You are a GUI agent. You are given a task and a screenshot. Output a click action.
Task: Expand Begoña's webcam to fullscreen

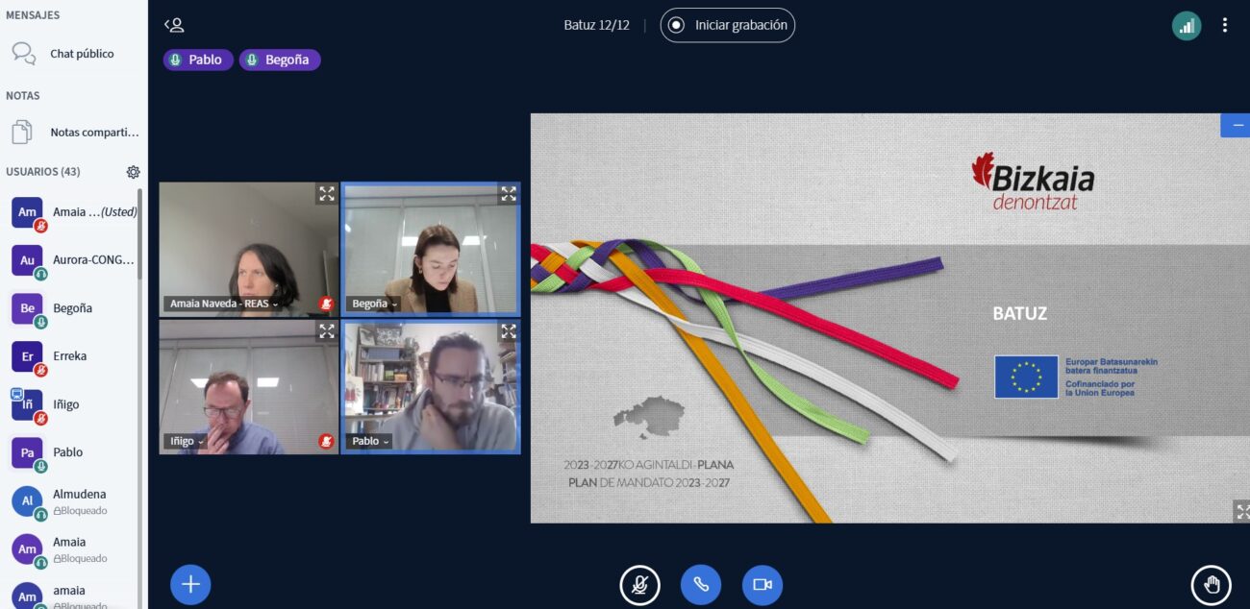509,194
